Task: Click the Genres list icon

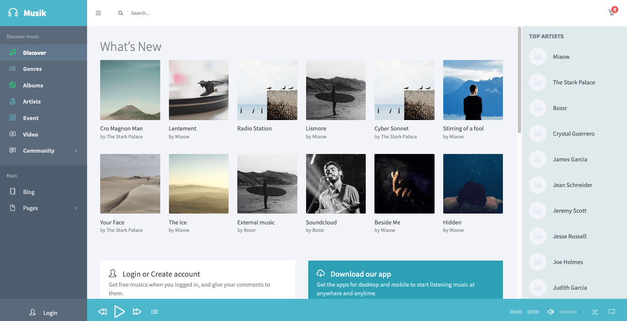Action: pos(13,69)
